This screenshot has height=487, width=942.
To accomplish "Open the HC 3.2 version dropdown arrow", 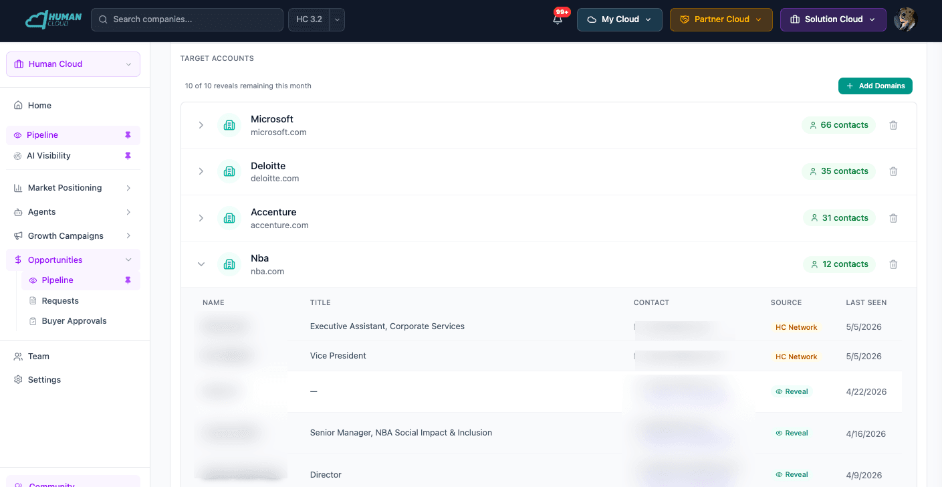I will pos(337,19).
